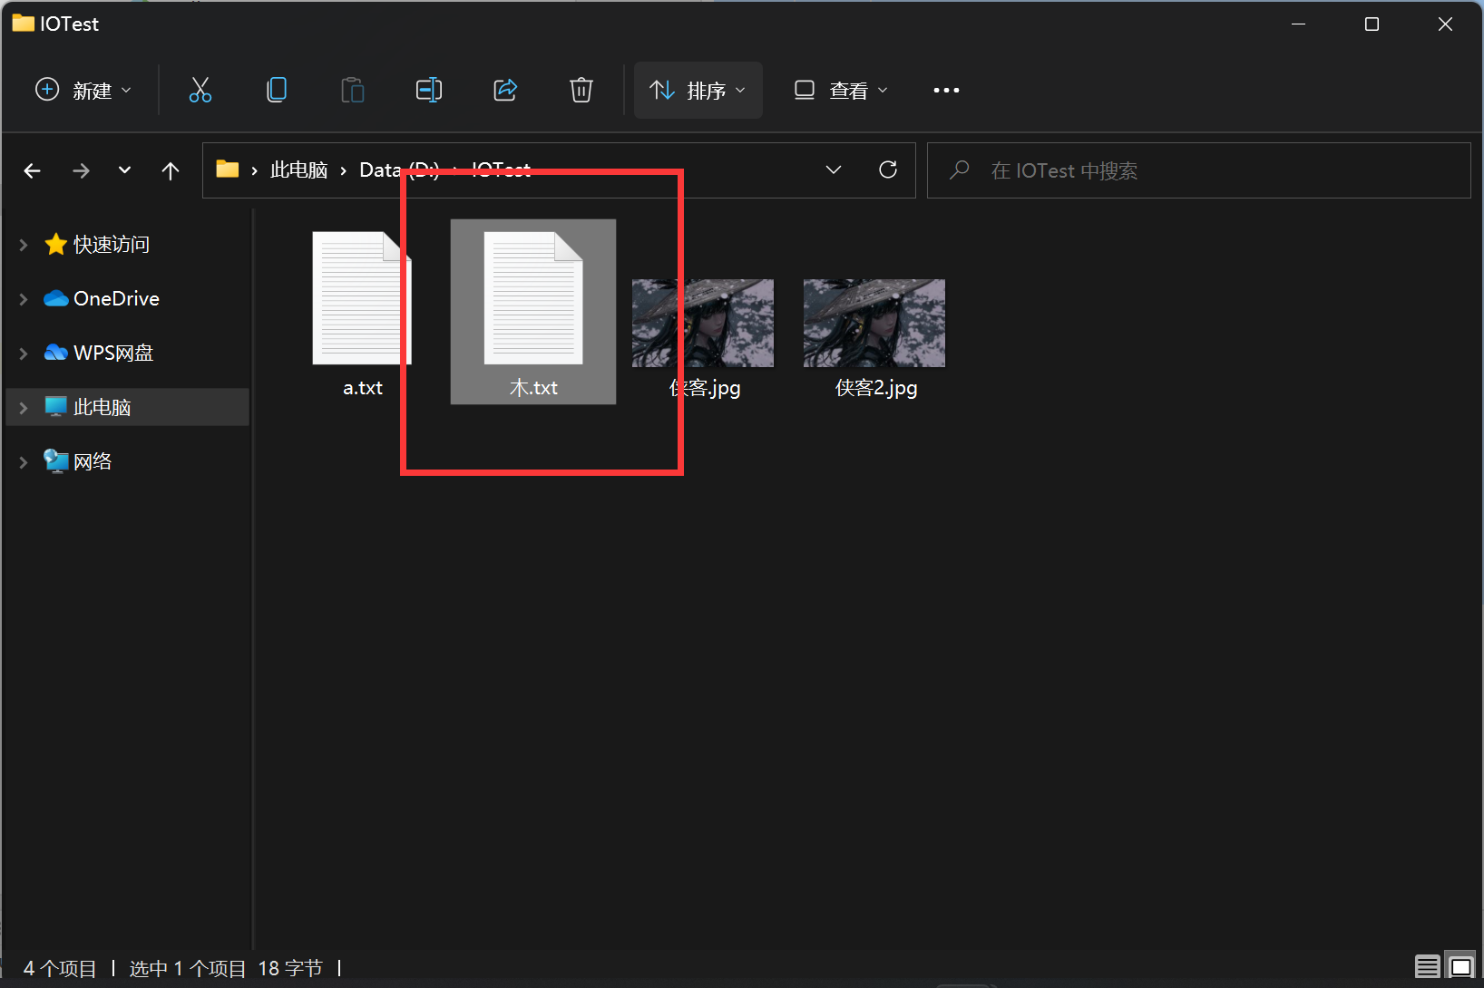Go up one folder level arrow
The height and width of the screenshot is (988, 1484).
click(x=171, y=170)
